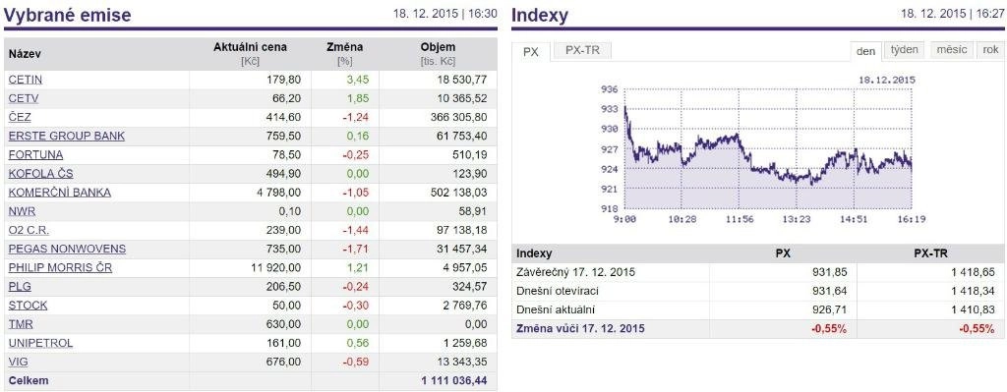This screenshot has height=392, width=1007.
Task: Click the NWR stock link
Action: (22, 211)
